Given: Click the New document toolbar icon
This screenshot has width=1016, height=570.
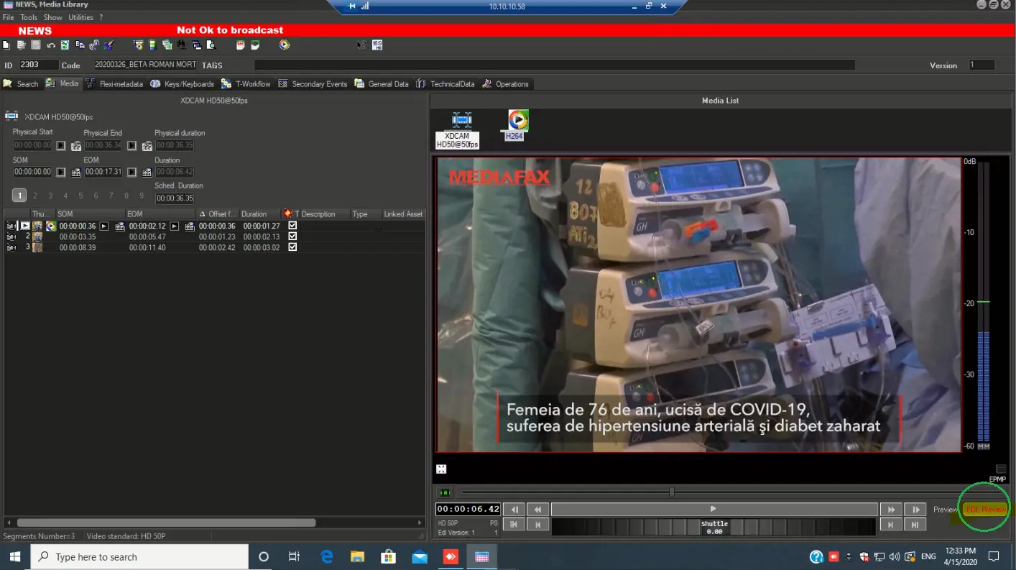Looking at the screenshot, I should (6, 45).
